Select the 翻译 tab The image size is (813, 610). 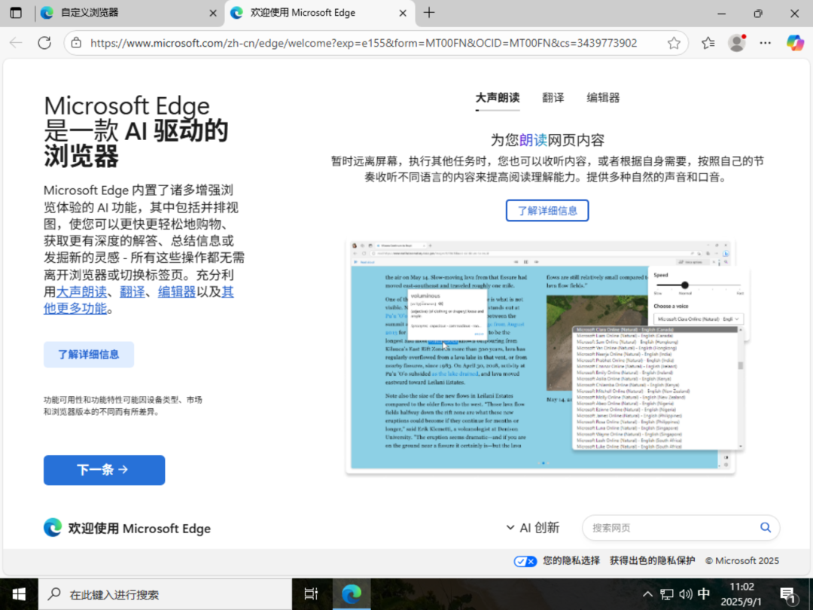tap(553, 98)
